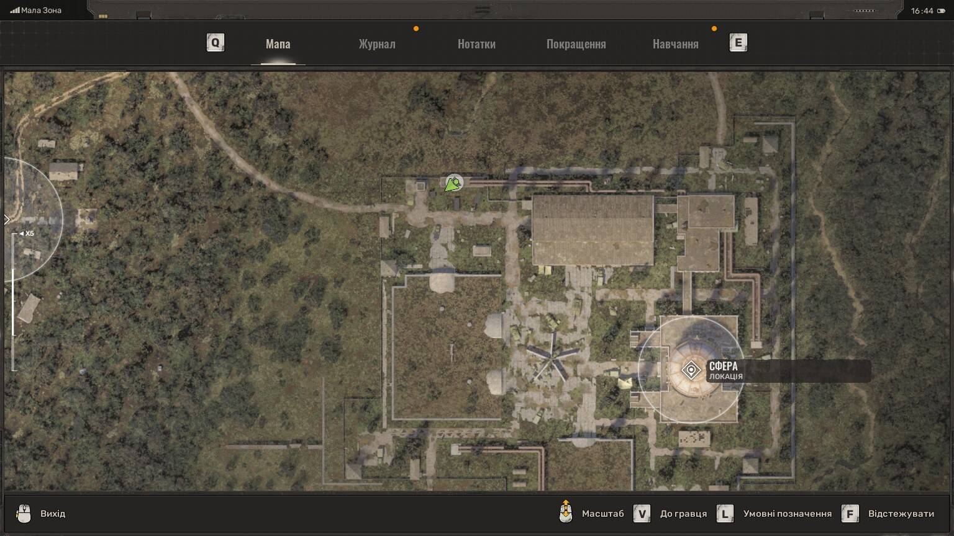The image size is (954, 536).
Task: Click the scroll-wheel Масштаб icon
Action: 566,512
